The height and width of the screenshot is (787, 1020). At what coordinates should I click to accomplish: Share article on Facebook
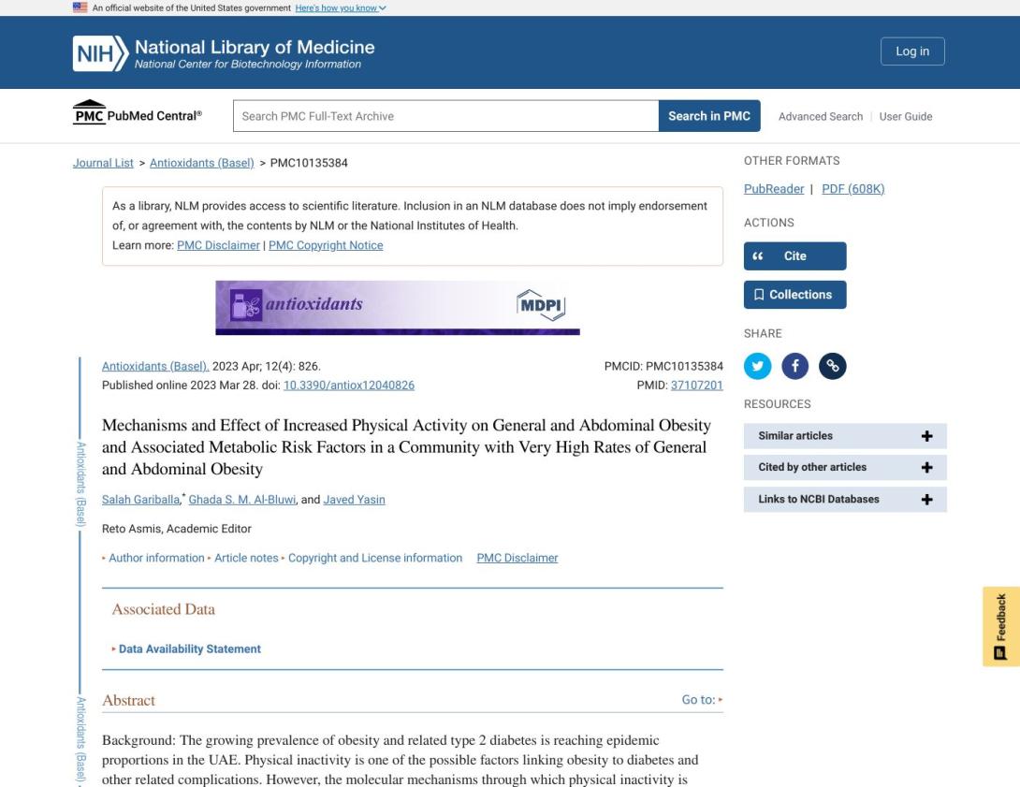[x=794, y=366]
